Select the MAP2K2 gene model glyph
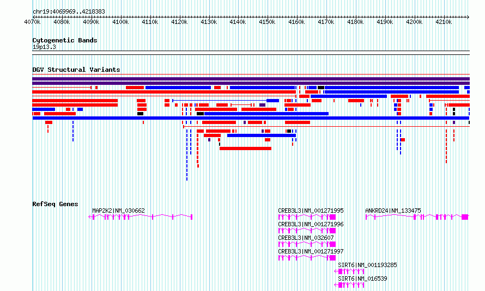Image resolution: width=485 pixels, height=291 pixels. click(x=141, y=217)
